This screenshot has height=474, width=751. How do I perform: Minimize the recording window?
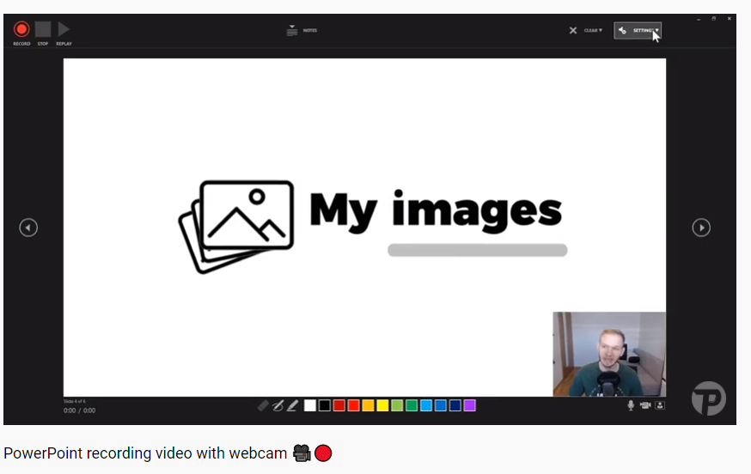pyautogui.click(x=699, y=19)
